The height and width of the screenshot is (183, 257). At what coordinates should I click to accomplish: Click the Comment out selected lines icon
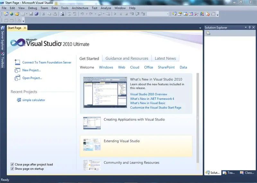coord(69,14)
